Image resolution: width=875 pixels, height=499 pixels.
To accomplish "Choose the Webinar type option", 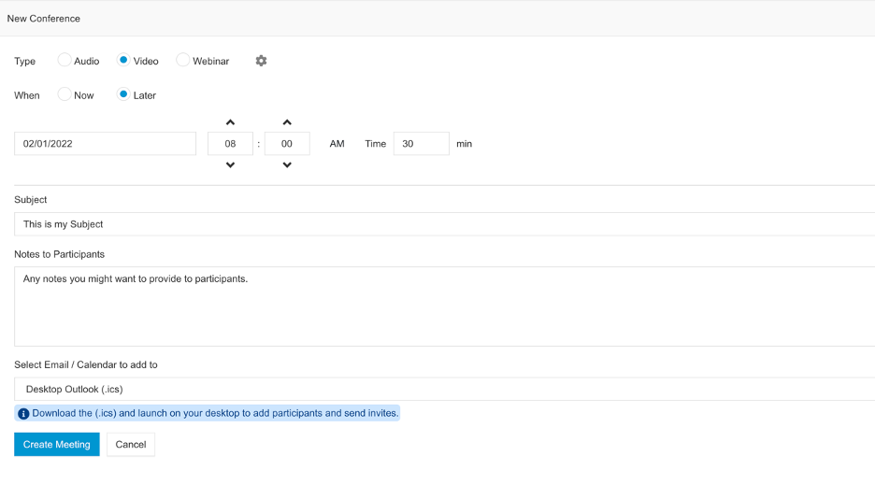I will tap(182, 60).
